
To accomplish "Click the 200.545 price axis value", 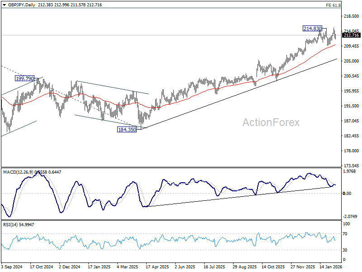I will point(352,76).
